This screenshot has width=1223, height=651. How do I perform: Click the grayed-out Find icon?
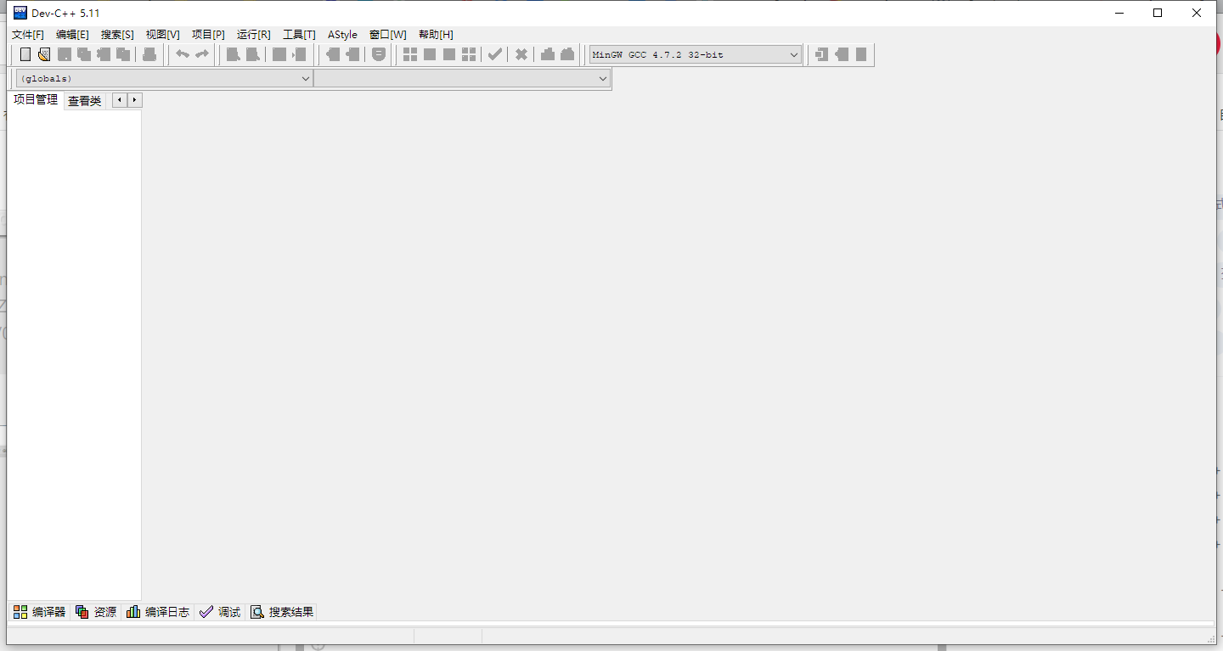pyautogui.click(x=233, y=54)
